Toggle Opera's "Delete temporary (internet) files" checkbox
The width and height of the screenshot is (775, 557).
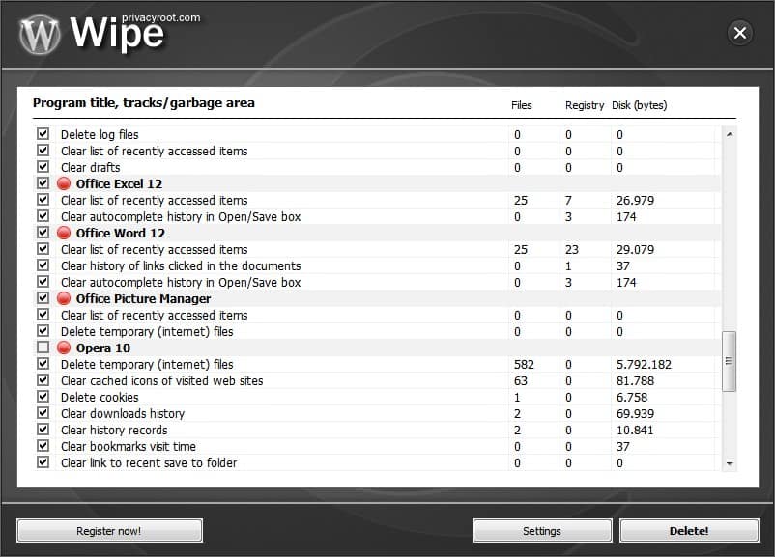click(x=43, y=364)
